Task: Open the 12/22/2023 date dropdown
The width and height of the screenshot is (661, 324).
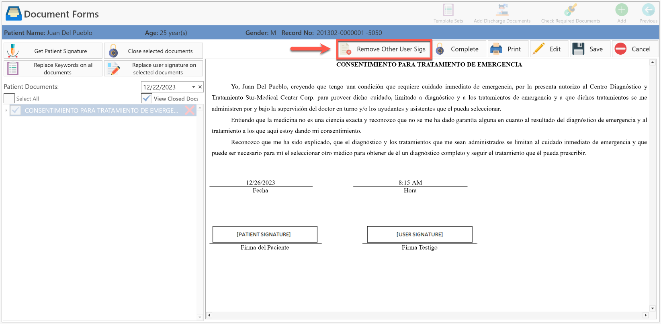Action: (194, 87)
